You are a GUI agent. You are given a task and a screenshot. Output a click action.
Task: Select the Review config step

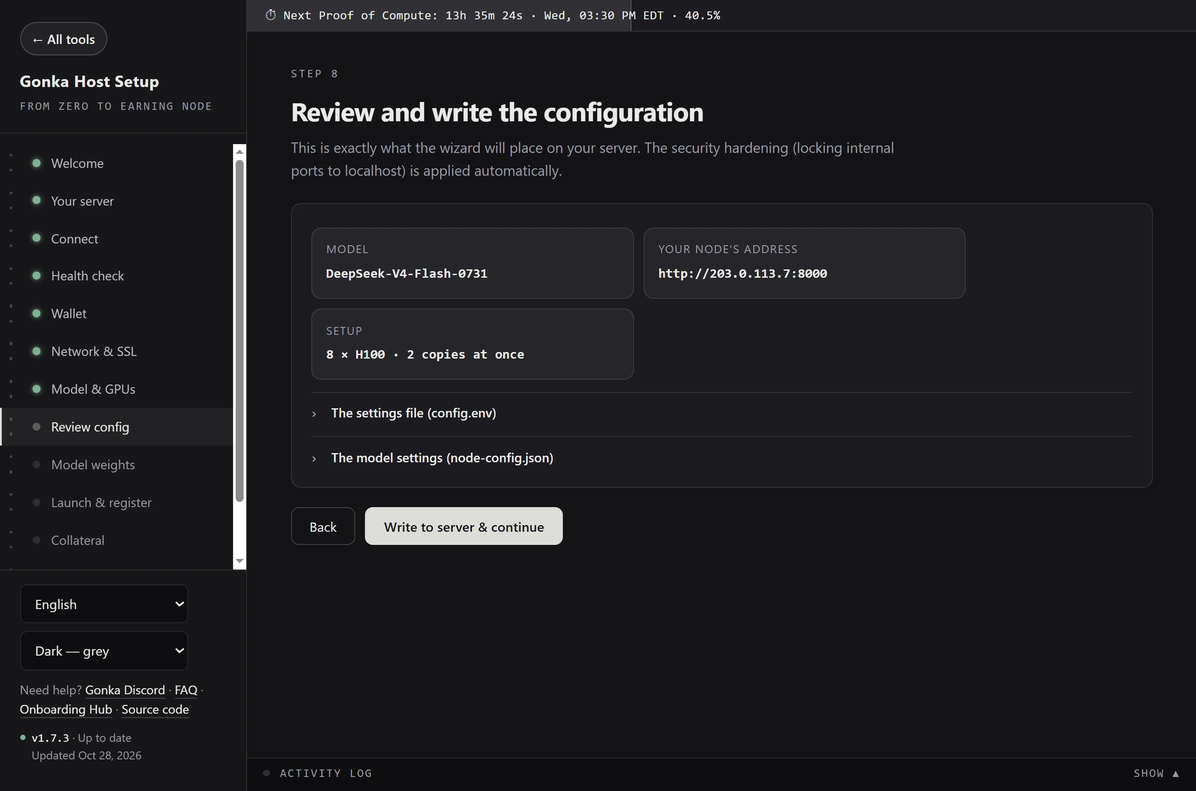117,427
